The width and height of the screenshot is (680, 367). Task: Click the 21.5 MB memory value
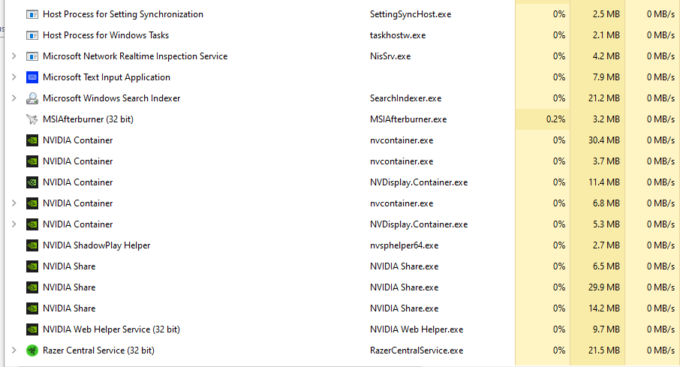603,350
